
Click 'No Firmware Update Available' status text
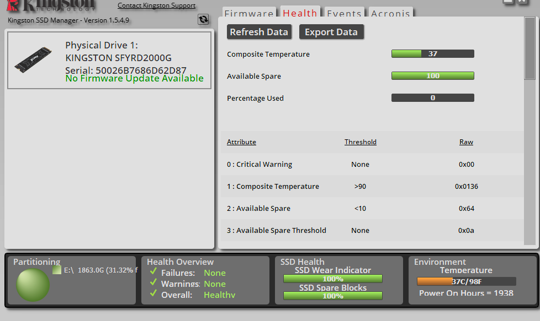[x=134, y=79]
